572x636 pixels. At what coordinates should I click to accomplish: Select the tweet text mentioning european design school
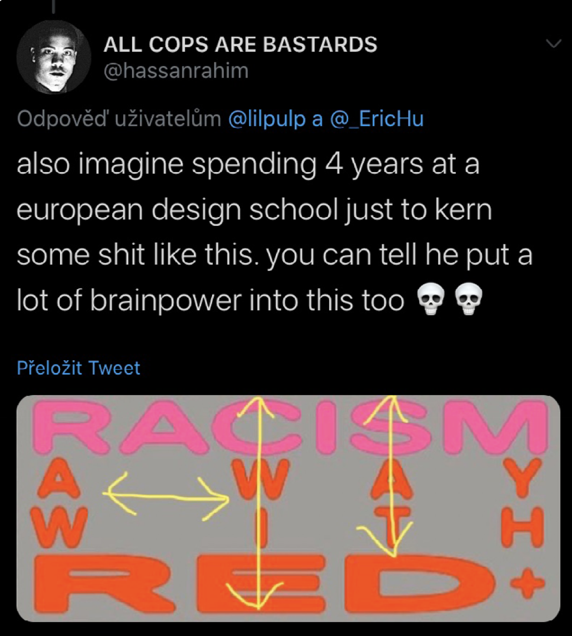274,232
